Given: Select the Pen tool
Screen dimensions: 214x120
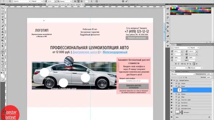Looking at the screenshot, I should (3, 49).
